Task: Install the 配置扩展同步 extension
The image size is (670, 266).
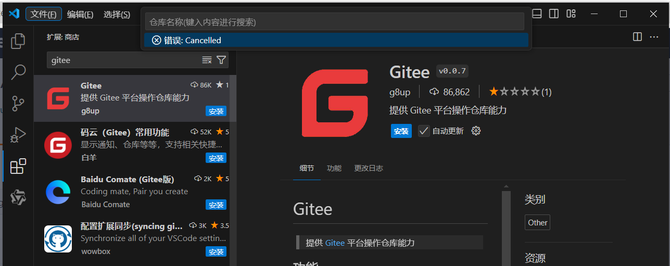Action: tap(216, 251)
